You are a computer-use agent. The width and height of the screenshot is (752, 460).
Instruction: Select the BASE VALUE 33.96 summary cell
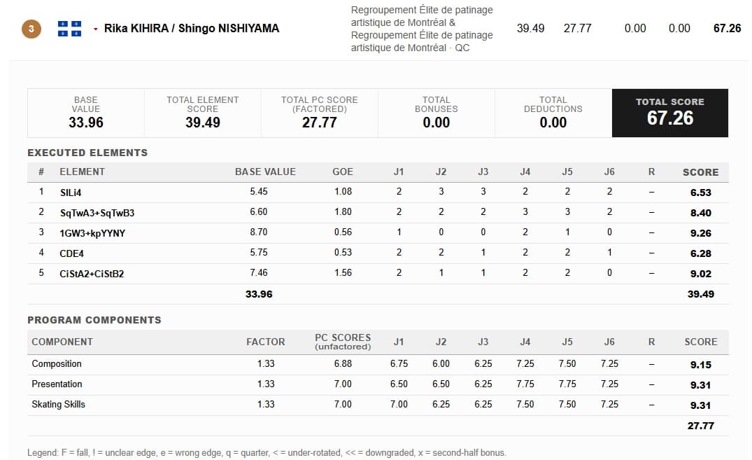click(x=86, y=113)
